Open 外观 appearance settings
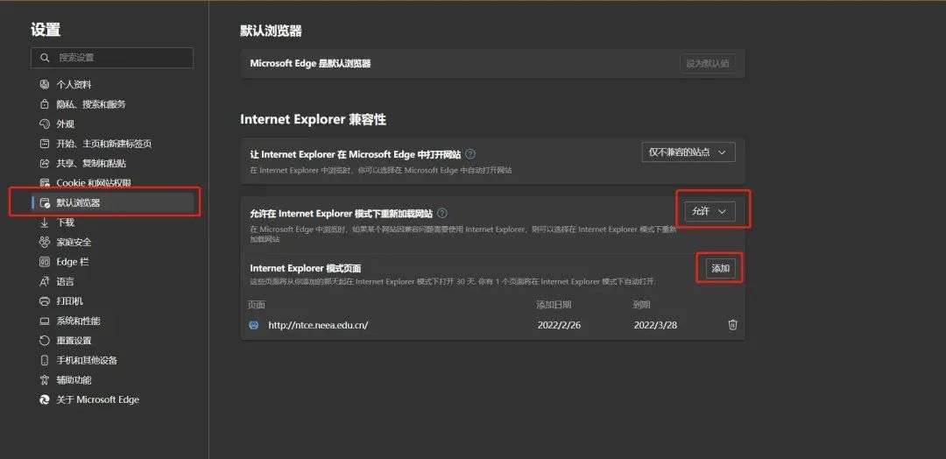The height and width of the screenshot is (459, 946). (x=65, y=124)
